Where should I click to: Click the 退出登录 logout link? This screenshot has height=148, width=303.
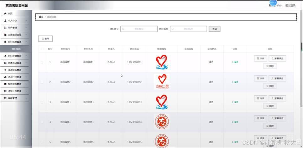point(290,5)
